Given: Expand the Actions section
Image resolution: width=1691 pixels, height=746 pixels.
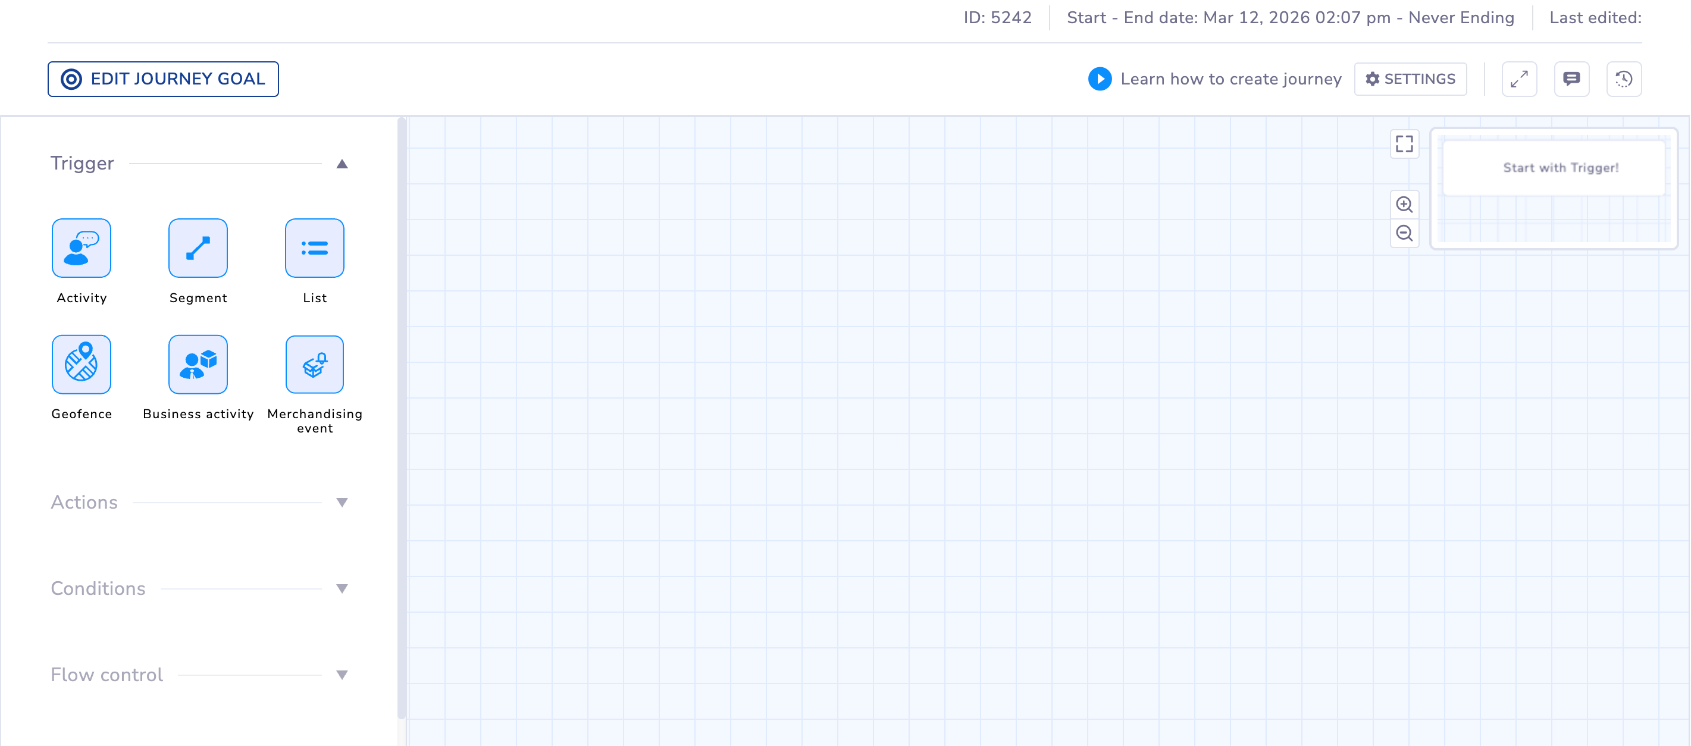Looking at the screenshot, I should [x=342, y=503].
